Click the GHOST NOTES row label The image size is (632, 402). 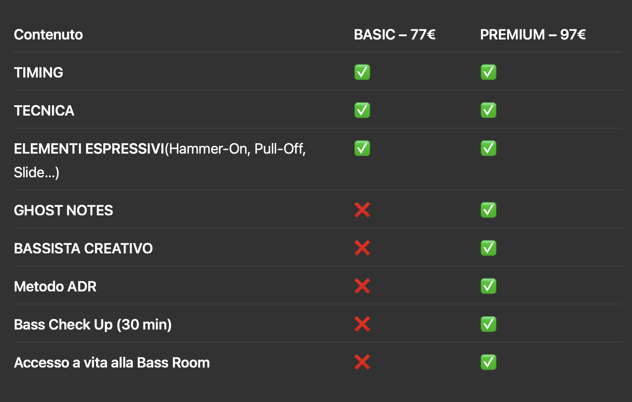[x=63, y=210]
